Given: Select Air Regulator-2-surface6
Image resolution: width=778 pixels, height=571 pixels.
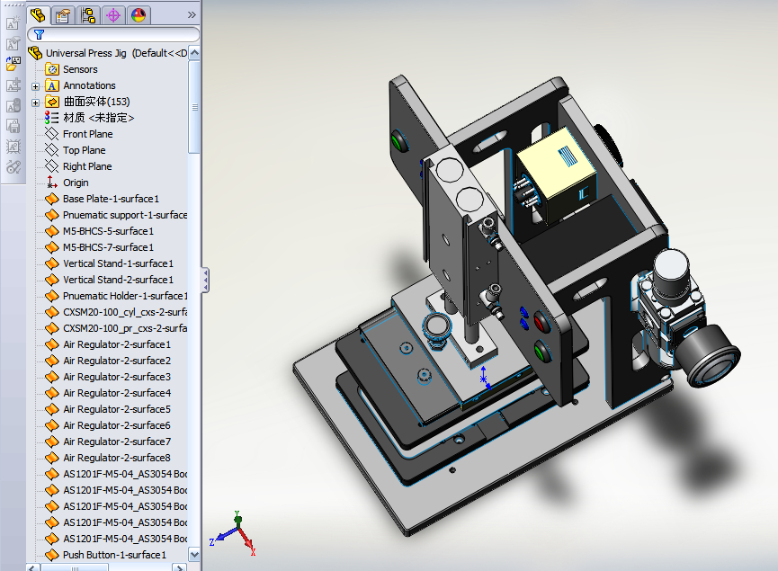Looking at the screenshot, I should pos(117,425).
